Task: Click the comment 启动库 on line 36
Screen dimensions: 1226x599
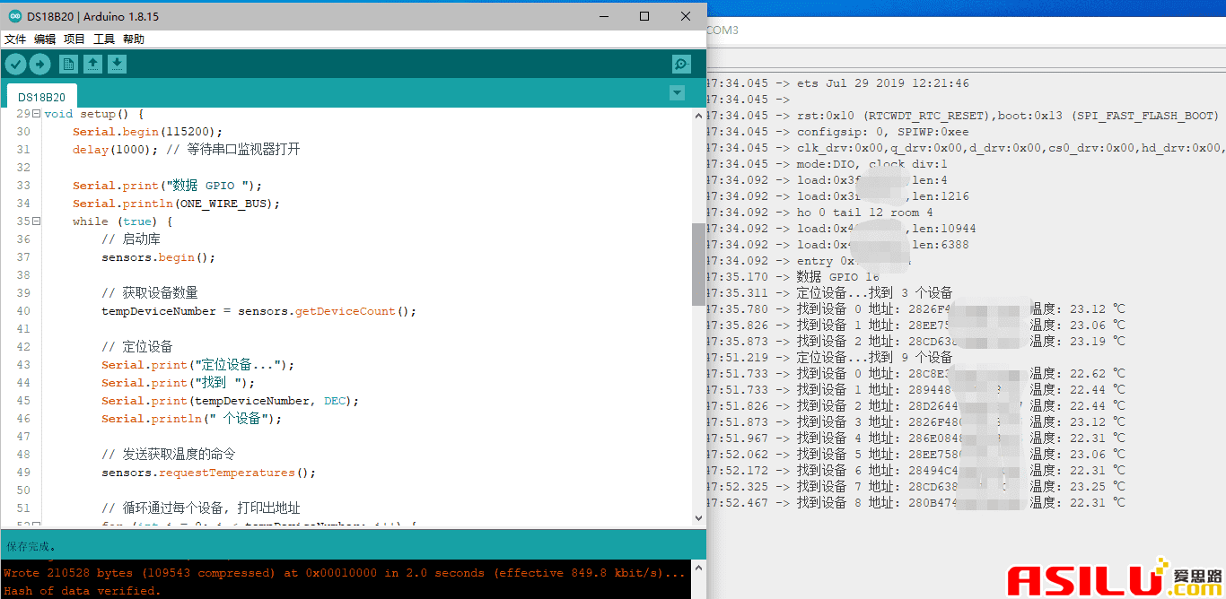Action: (x=131, y=239)
